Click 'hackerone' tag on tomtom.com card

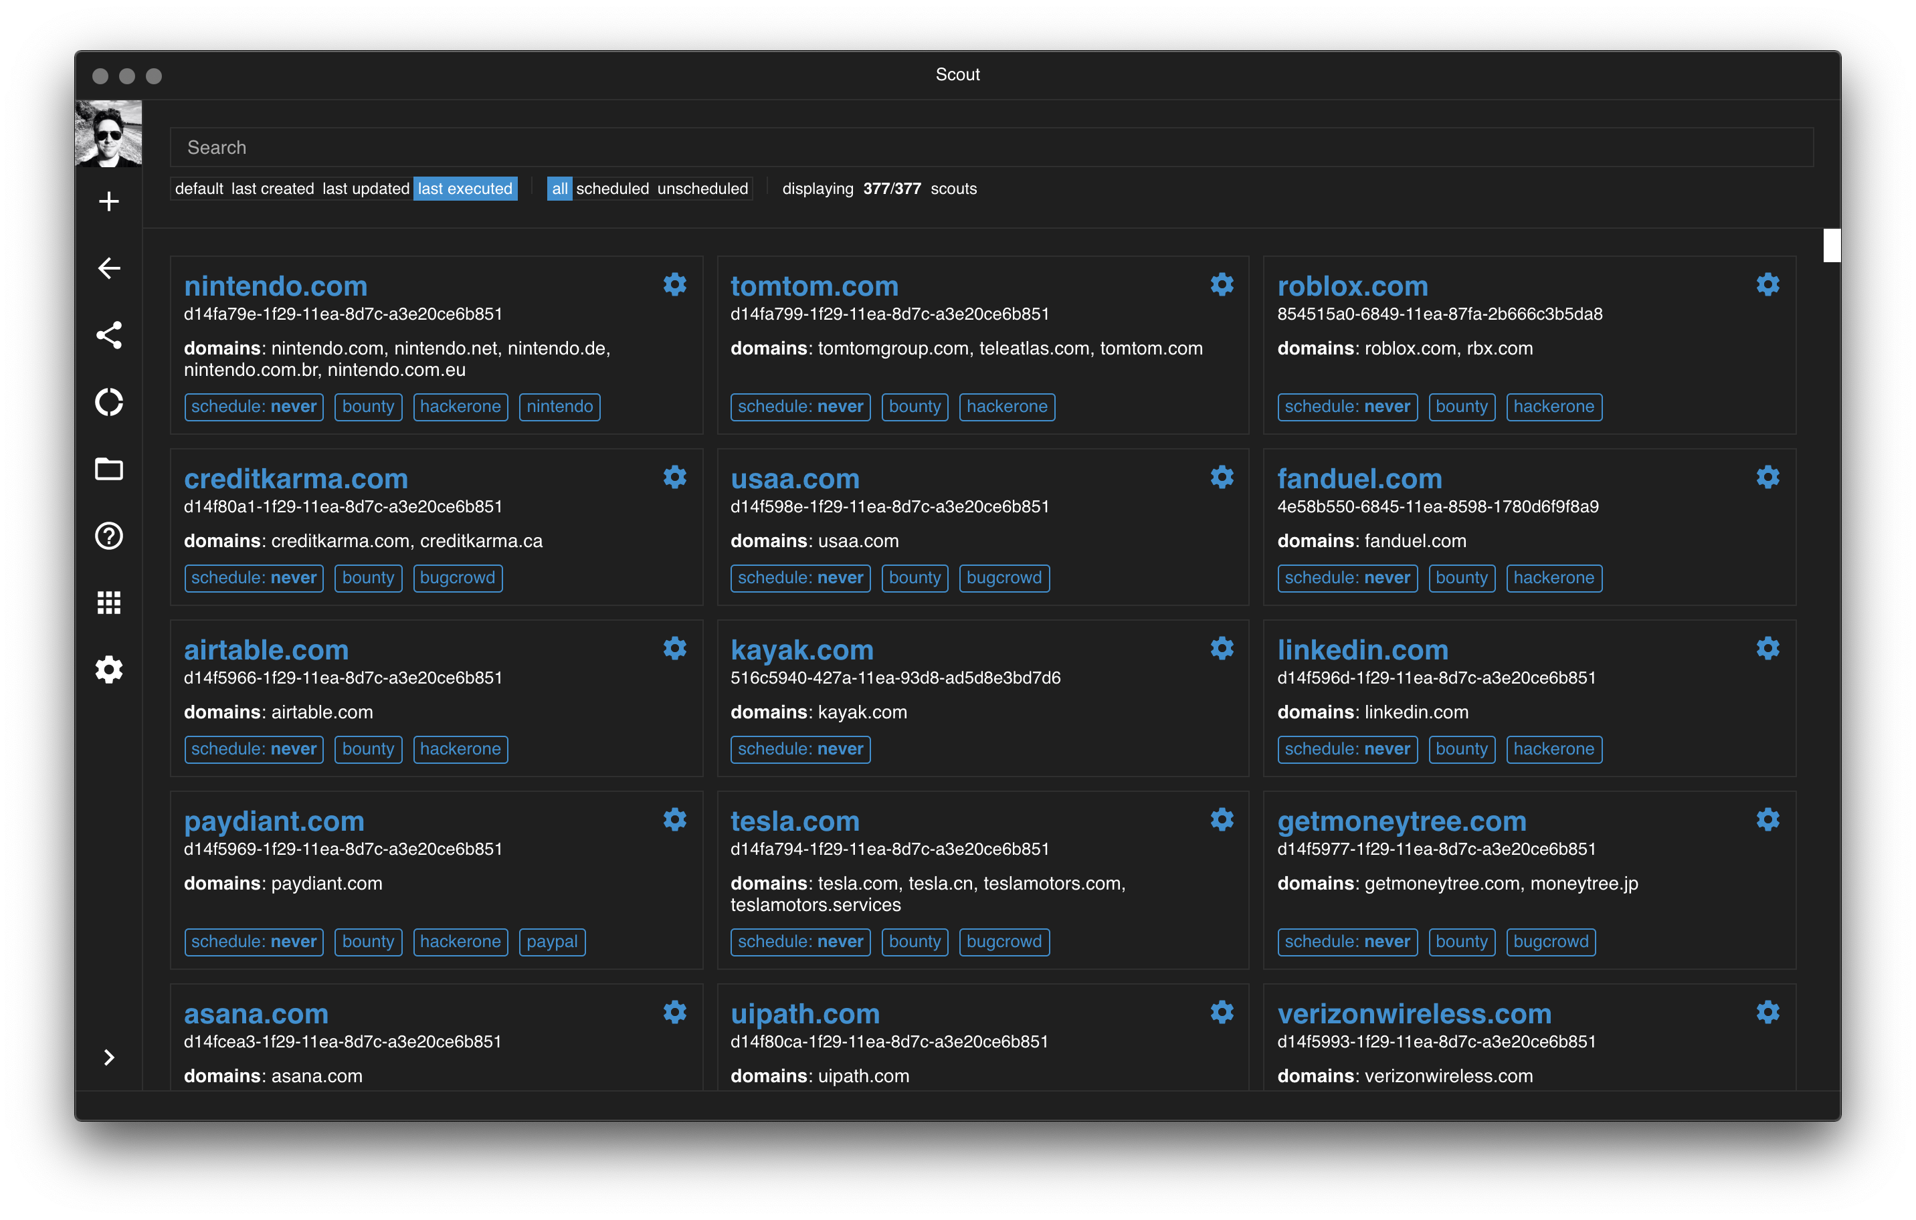(x=1007, y=407)
